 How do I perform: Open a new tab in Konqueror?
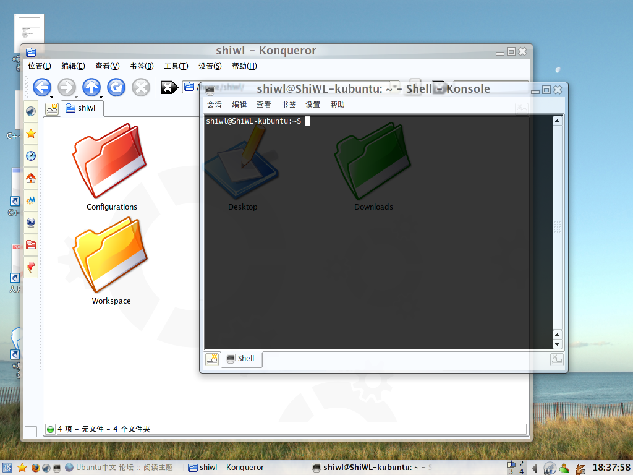point(52,109)
